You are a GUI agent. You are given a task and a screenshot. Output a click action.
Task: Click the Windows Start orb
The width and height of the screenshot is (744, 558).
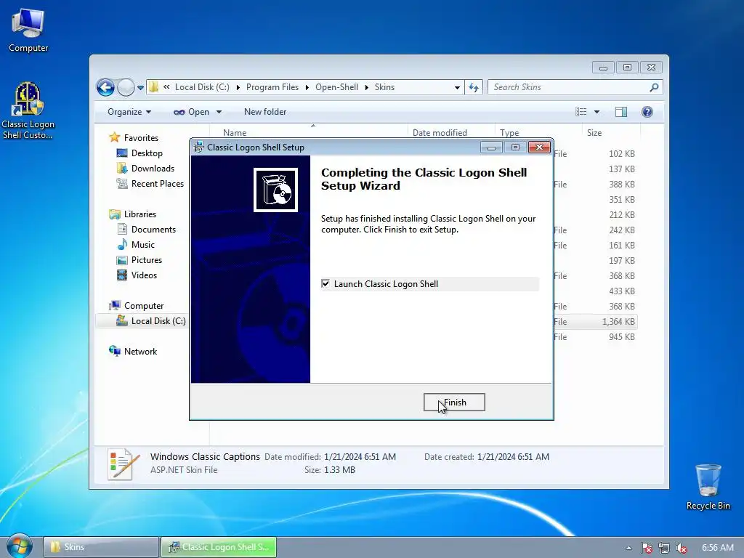click(19, 546)
